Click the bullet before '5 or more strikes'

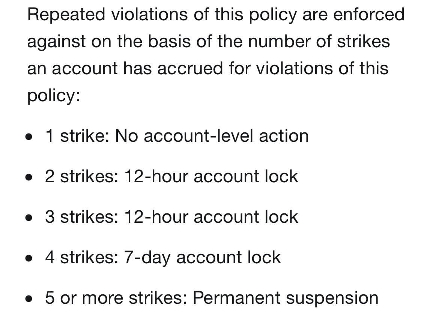point(29,299)
